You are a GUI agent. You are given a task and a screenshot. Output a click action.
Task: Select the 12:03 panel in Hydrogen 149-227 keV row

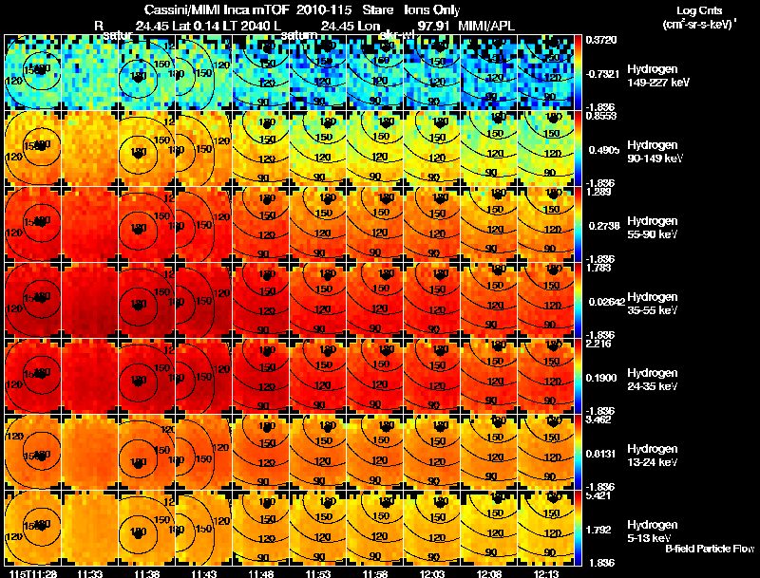pos(432,72)
